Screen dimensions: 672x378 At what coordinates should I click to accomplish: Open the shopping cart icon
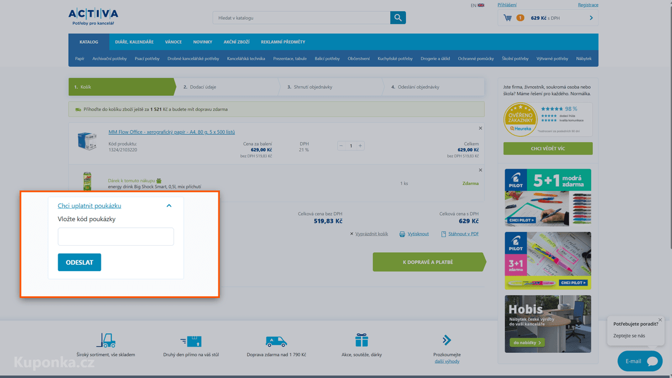[507, 18]
